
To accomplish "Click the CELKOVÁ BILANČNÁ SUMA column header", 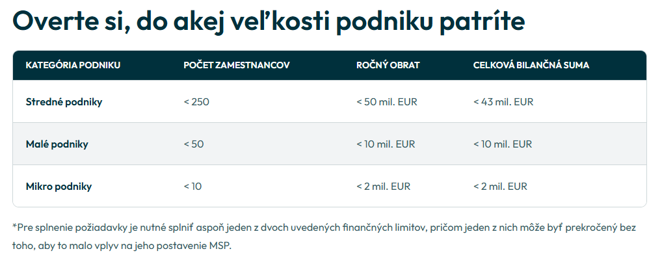I will (531, 66).
